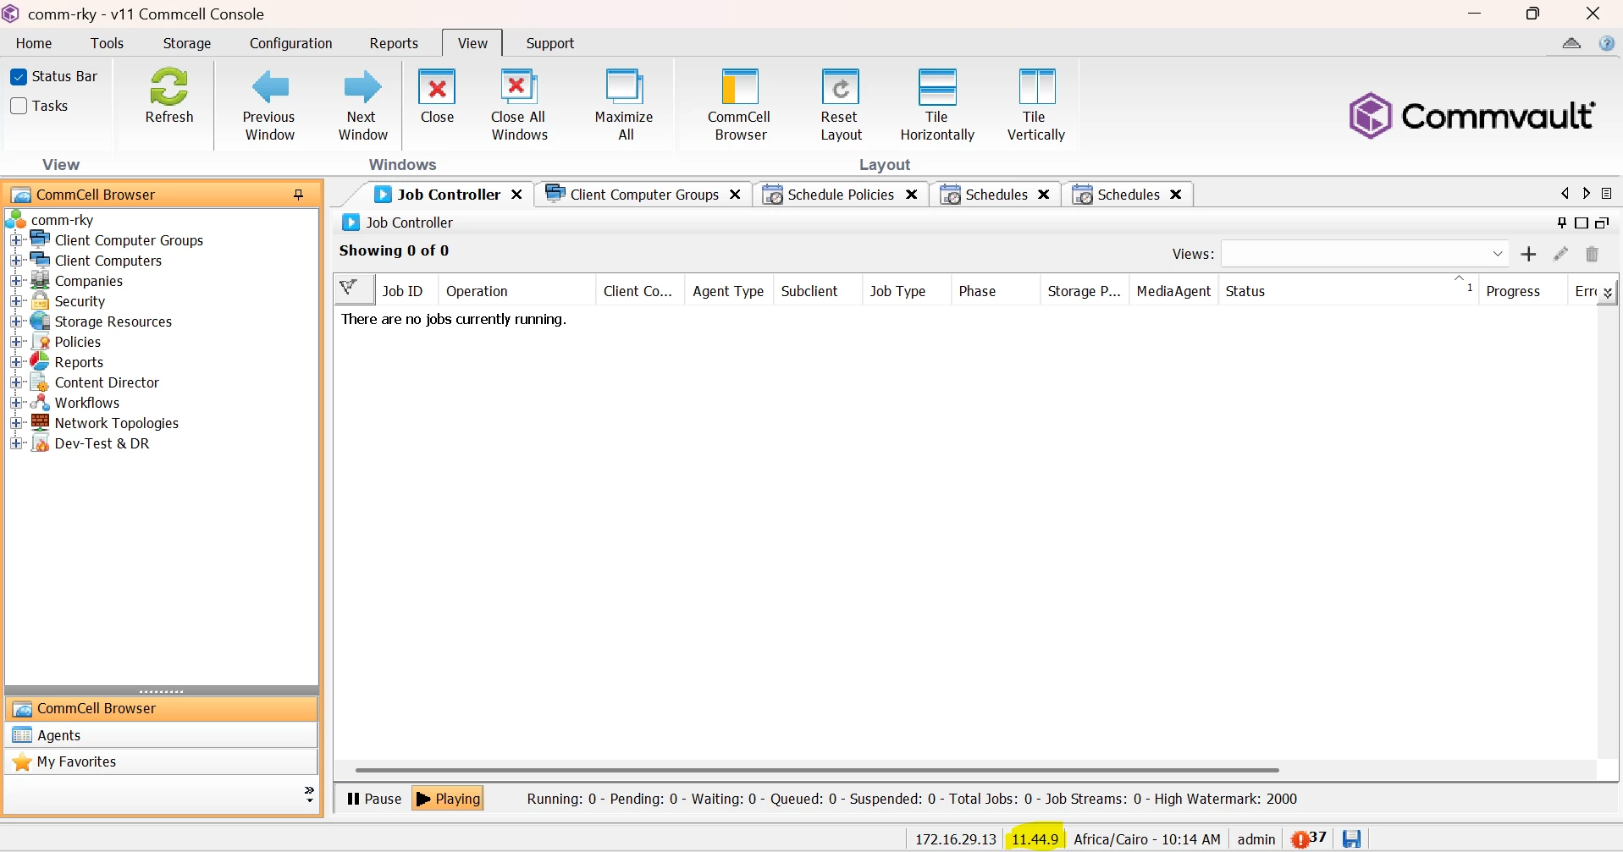
Task: Pin the Job Controller window
Action: point(1562,223)
